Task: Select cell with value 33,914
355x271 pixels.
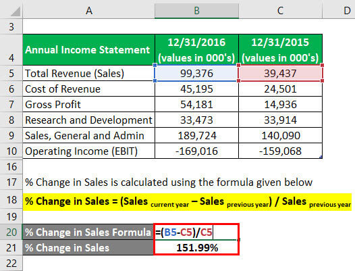Action: [280, 120]
